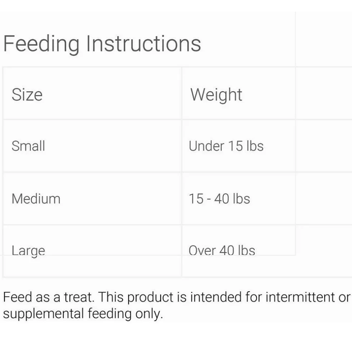Click the Over 40 lbs cell
Viewport: 352px width, 352px height.
pyautogui.click(x=239, y=251)
